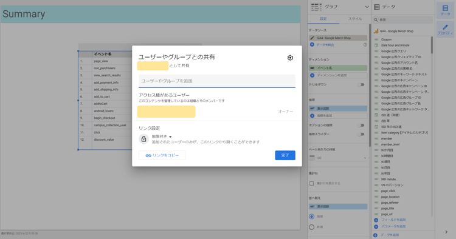The width and height of the screenshot is (456, 239).
Task: Focus the 検索 field in data panel
Action: coord(402,20)
